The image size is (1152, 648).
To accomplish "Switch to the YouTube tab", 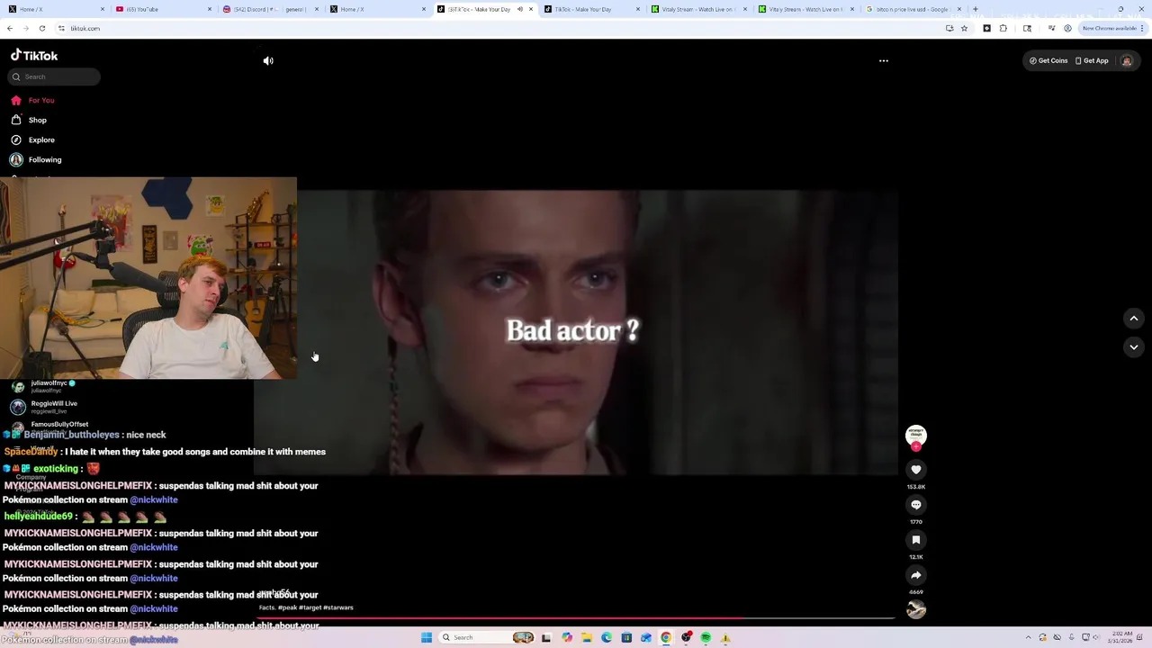I will click(162, 9).
